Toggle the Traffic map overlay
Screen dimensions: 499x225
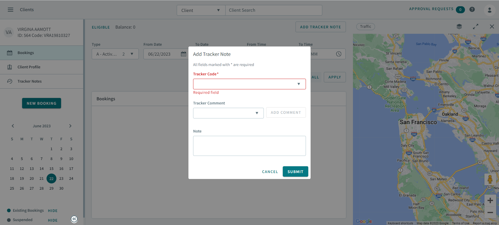(365, 27)
